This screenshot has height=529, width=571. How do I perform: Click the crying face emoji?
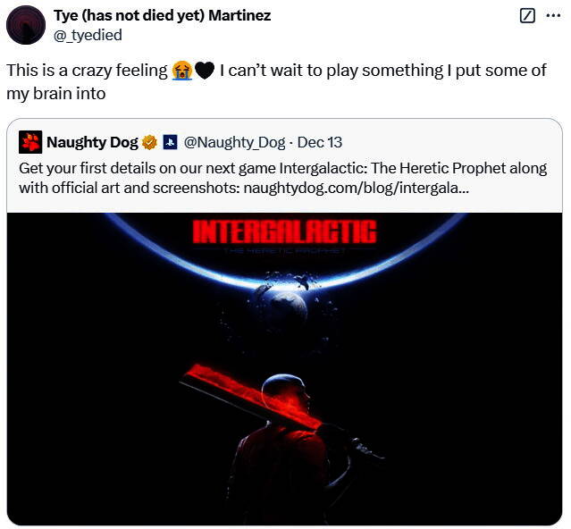[x=181, y=71]
